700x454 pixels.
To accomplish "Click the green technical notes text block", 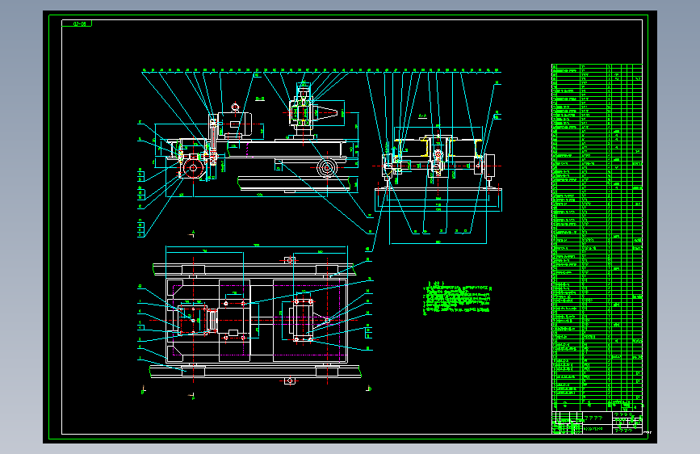I will coord(457,298).
